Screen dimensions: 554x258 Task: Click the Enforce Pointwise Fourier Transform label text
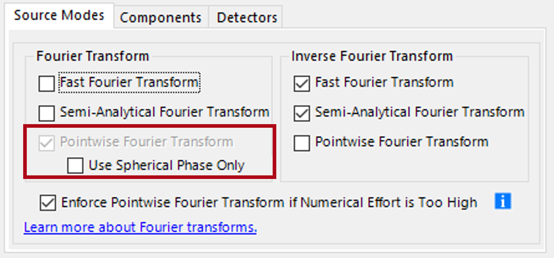click(x=269, y=202)
